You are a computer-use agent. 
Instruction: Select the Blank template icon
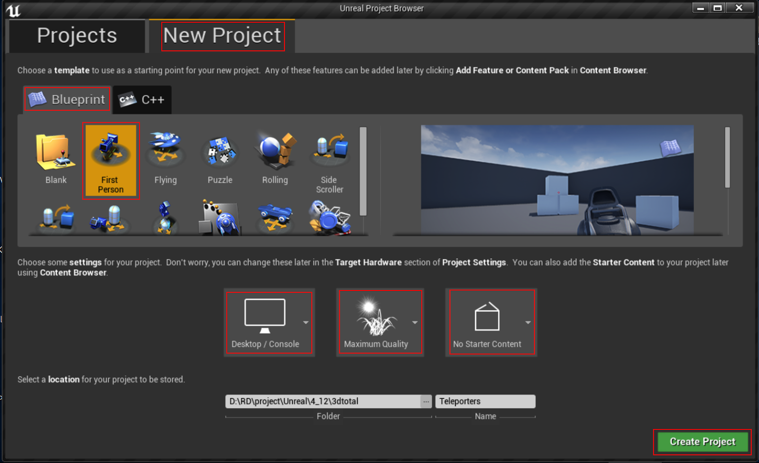click(56, 152)
